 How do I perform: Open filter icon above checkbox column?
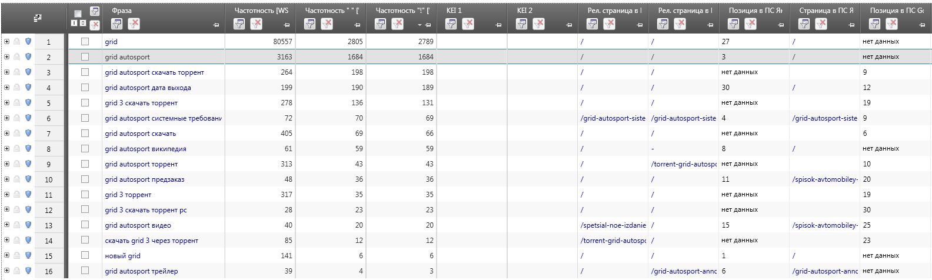coord(95,12)
